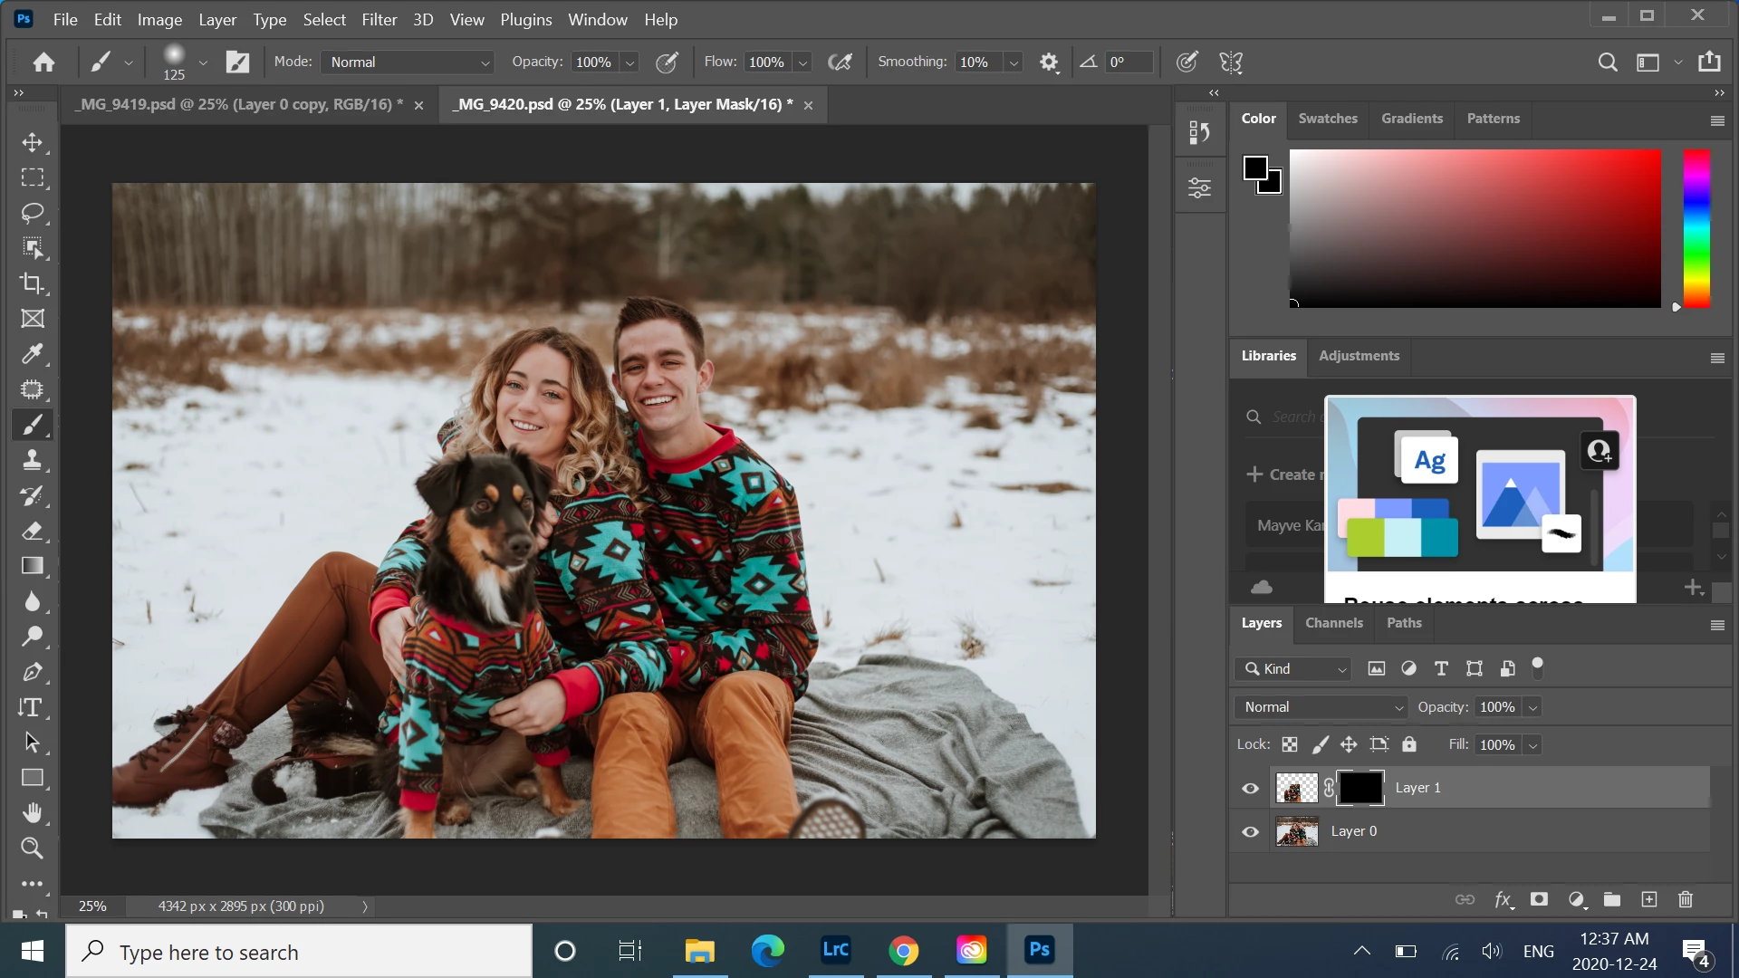Click the hue spectrum slider
This screenshot has height=978, width=1739.
(1696, 228)
